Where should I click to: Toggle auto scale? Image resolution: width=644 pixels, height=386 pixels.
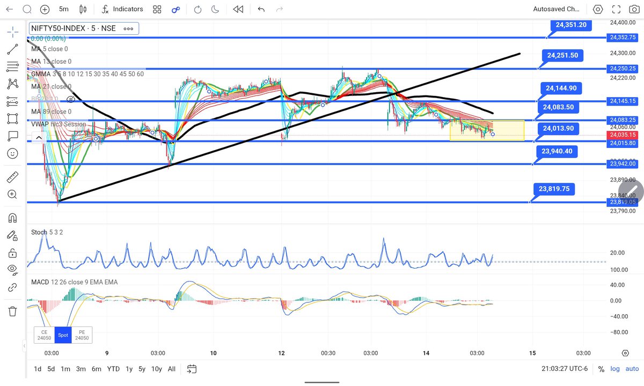point(632,369)
